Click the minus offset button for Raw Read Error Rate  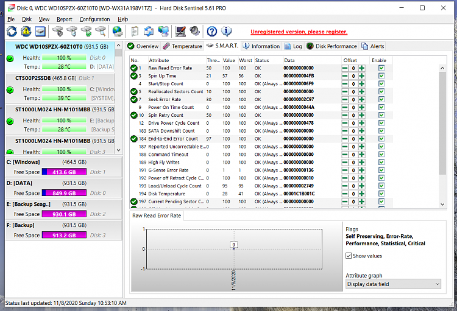pos(345,68)
